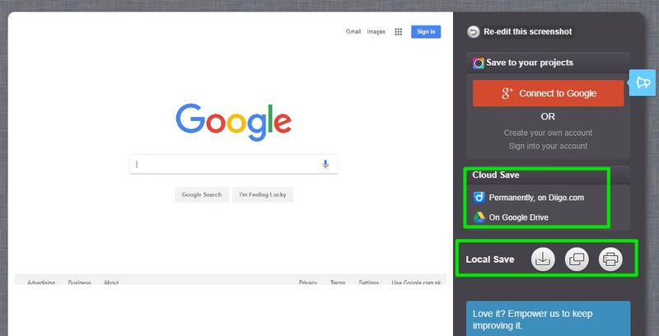The image size is (659, 336).
Task: Click the Cloud Save heading text
Action: (496, 175)
